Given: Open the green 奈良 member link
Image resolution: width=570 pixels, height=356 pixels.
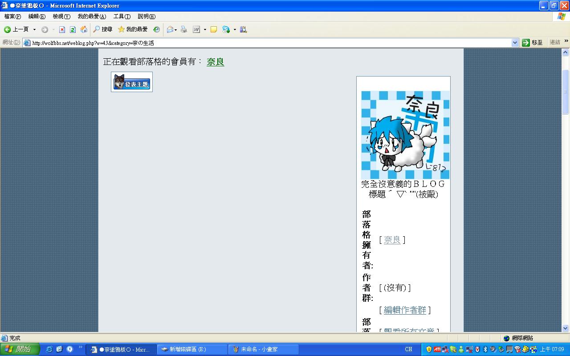Looking at the screenshot, I should [216, 62].
